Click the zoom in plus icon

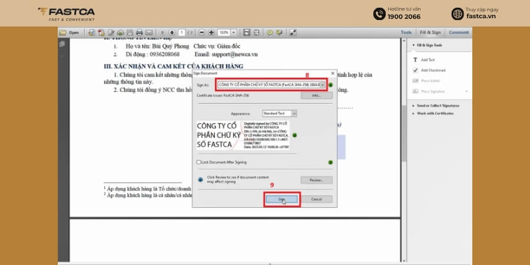[x=211, y=32]
